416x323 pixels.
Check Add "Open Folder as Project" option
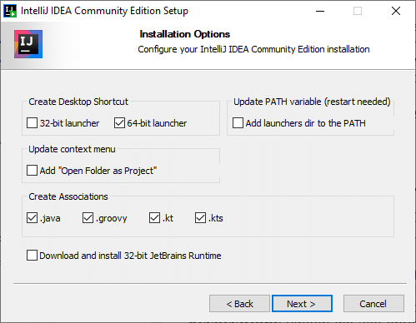(x=33, y=171)
